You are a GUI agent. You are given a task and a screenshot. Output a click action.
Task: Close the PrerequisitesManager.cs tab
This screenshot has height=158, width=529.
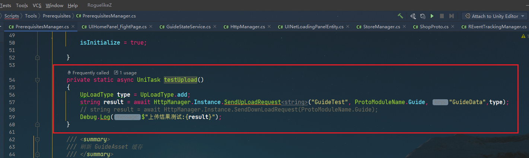73,26
